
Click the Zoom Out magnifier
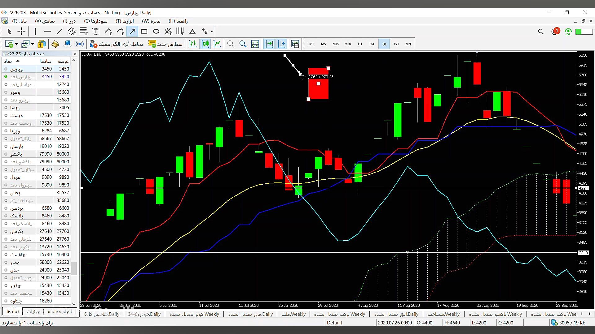click(243, 44)
